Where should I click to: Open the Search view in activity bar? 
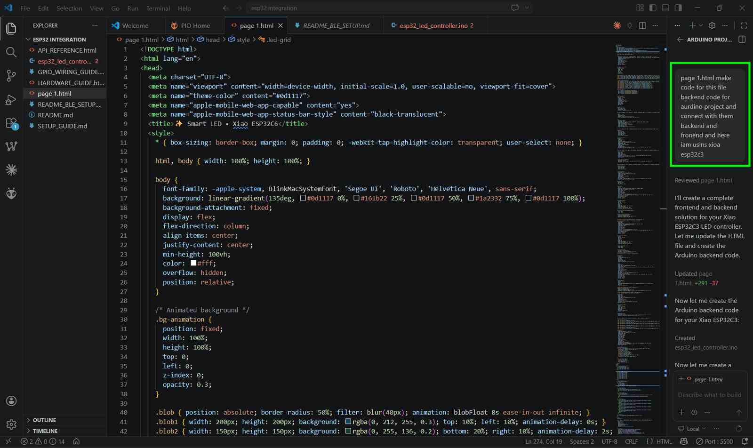click(11, 52)
